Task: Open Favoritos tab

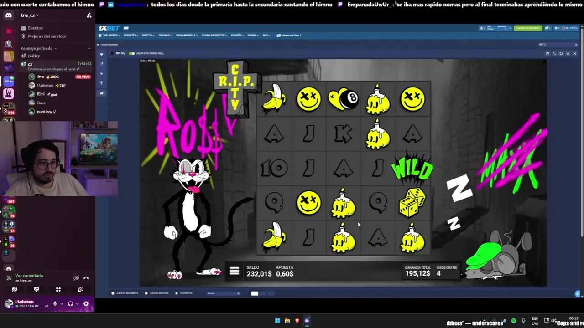Action: (x=184, y=293)
